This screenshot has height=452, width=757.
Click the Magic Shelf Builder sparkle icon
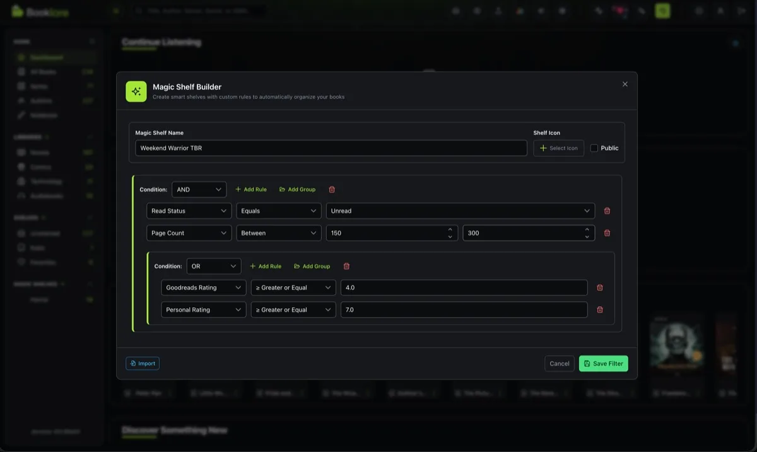coord(136,91)
